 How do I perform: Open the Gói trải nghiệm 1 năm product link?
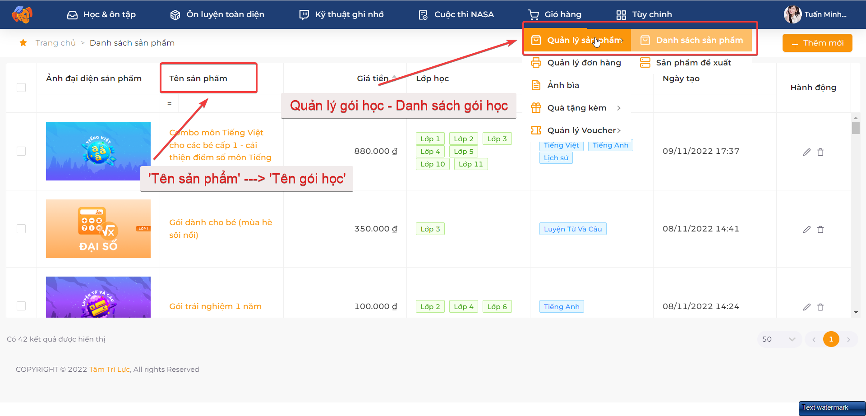pos(215,306)
